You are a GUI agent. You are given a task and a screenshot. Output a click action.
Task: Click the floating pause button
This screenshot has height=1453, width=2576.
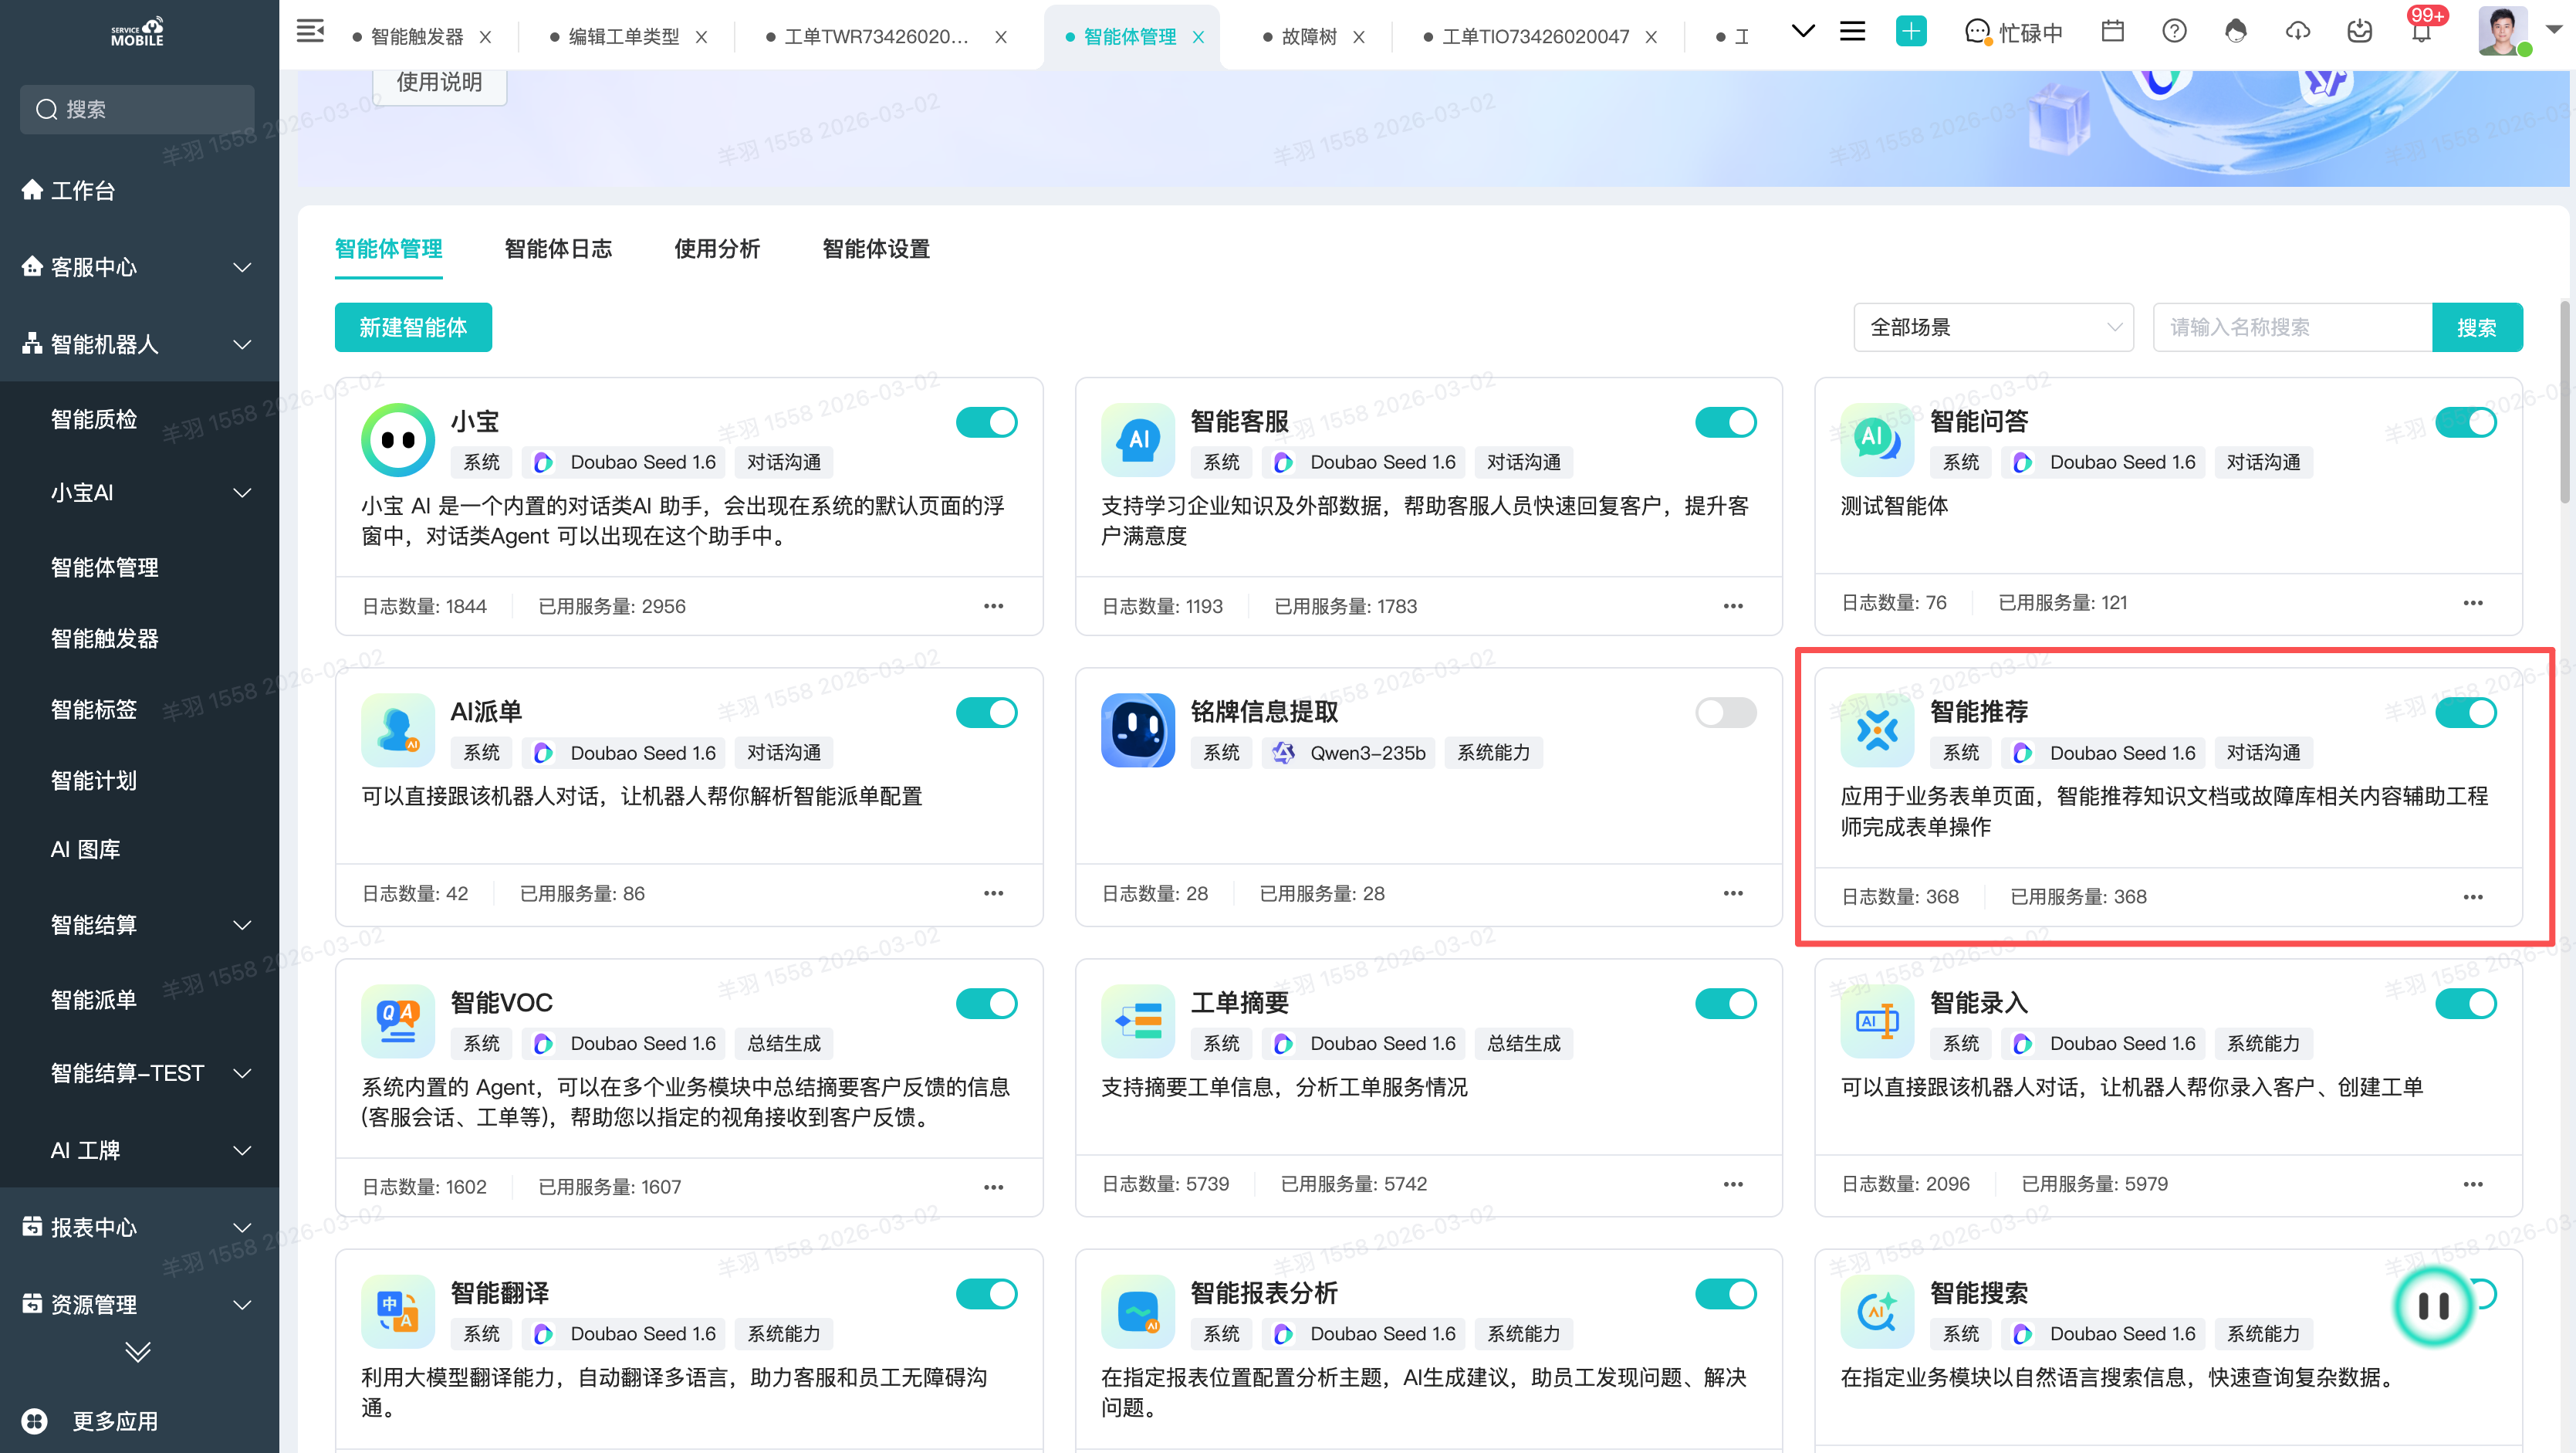pyautogui.click(x=2433, y=1305)
